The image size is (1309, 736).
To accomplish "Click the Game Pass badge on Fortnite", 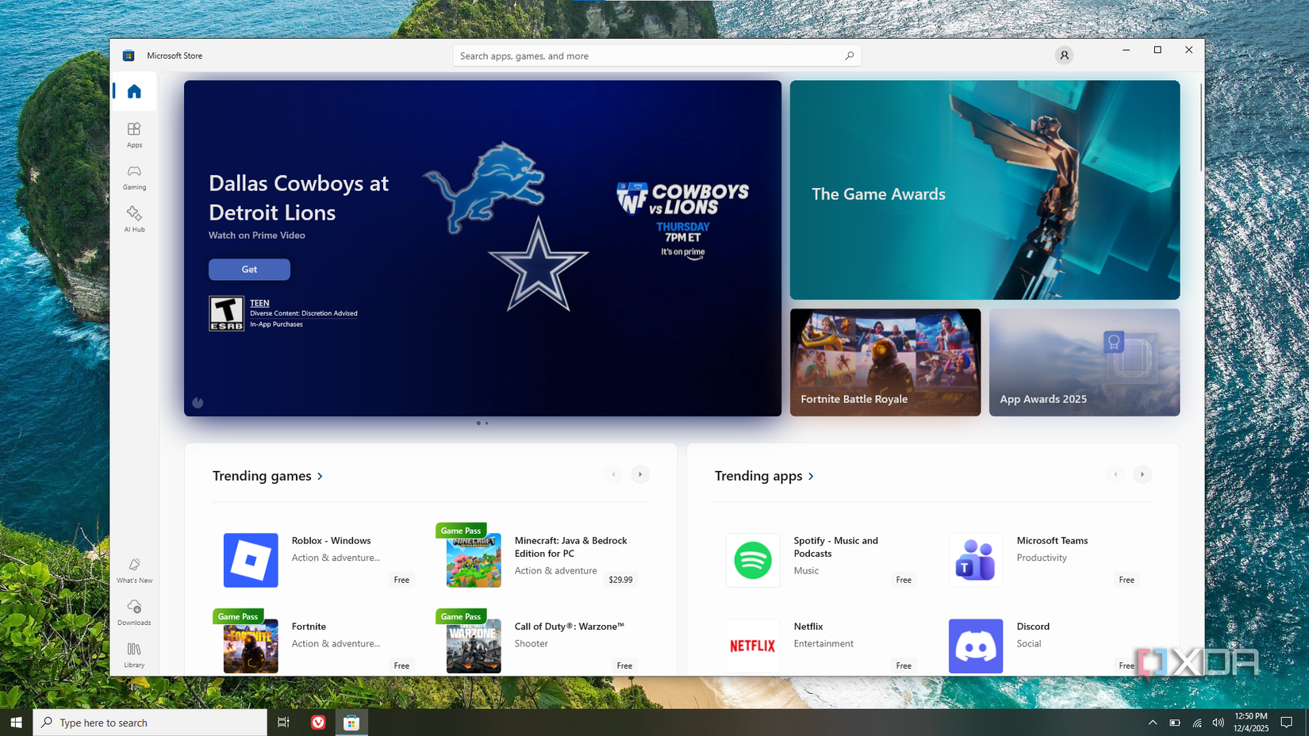I will click(x=238, y=616).
